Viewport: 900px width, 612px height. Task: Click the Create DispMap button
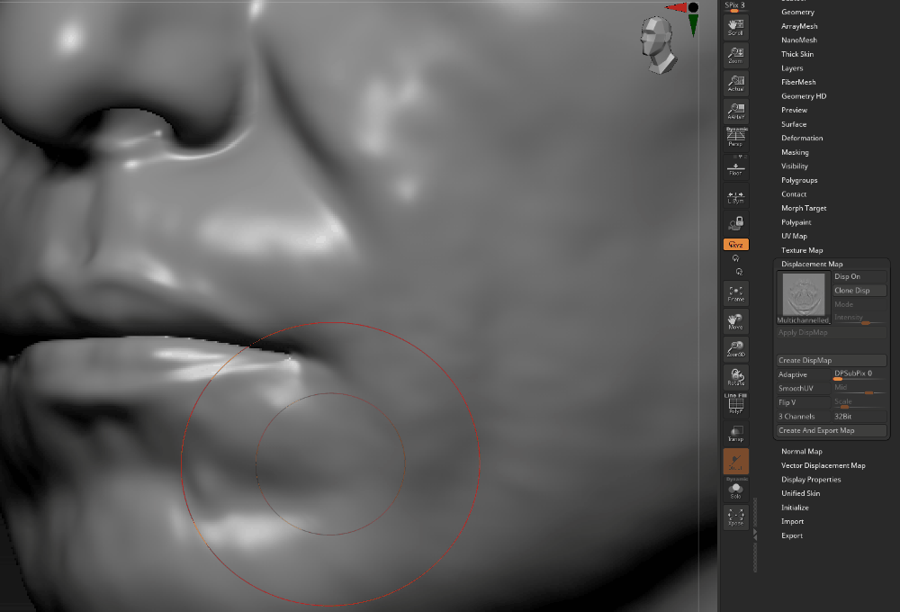[x=832, y=360]
